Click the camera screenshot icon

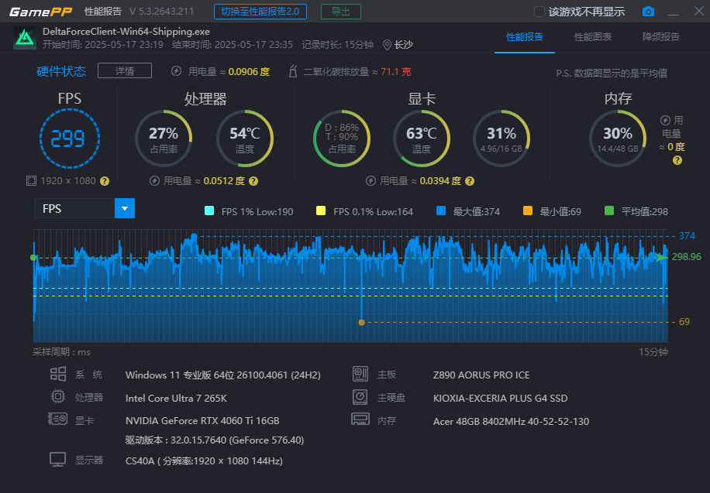tap(648, 12)
